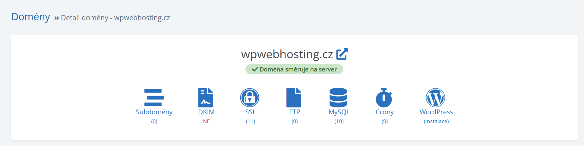This screenshot has width=584, height=146.
Task: Click the DKIM text label
Action: point(206,112)
